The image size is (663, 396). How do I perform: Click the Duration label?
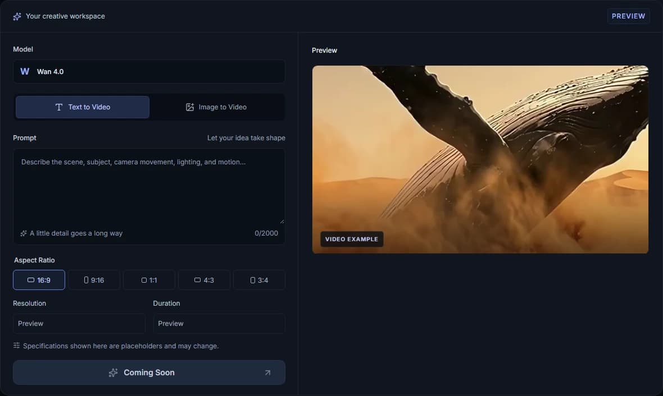[167, 303]
